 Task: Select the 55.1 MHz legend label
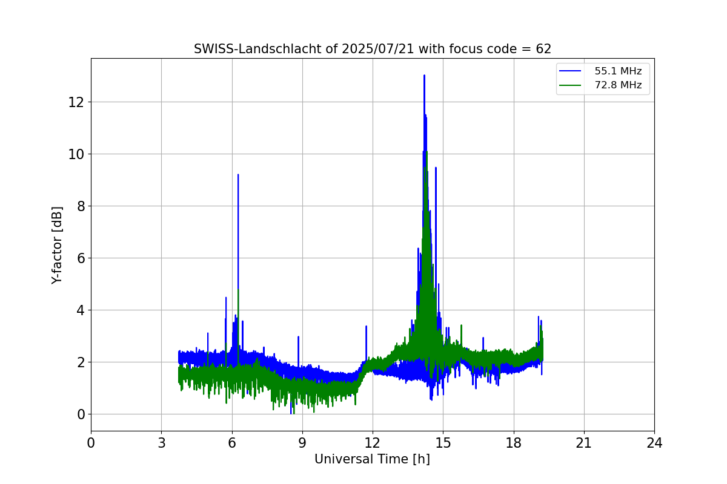tap(618, 71)
